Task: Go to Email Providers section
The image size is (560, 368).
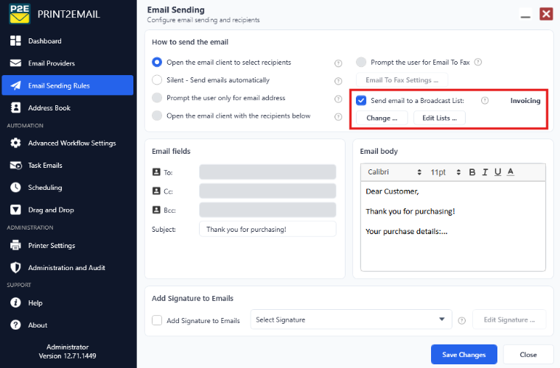Action: (68, 63)
